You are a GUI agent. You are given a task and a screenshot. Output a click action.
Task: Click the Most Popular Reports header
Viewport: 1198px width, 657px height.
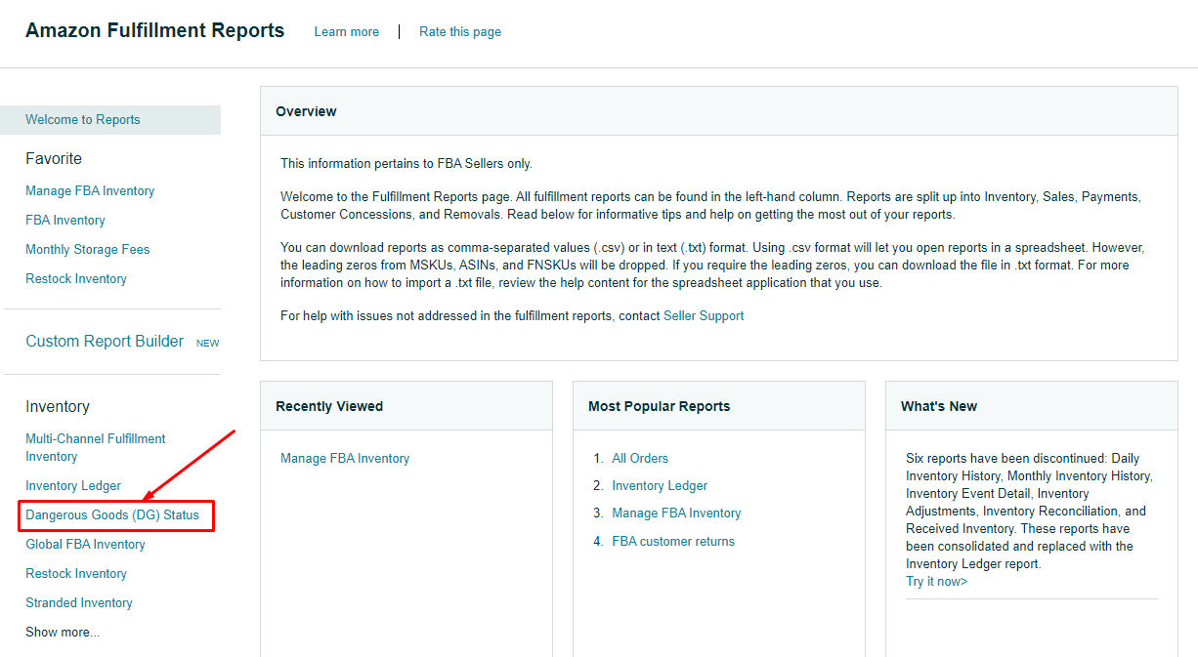pyautogui.click(x=719, y=406)
